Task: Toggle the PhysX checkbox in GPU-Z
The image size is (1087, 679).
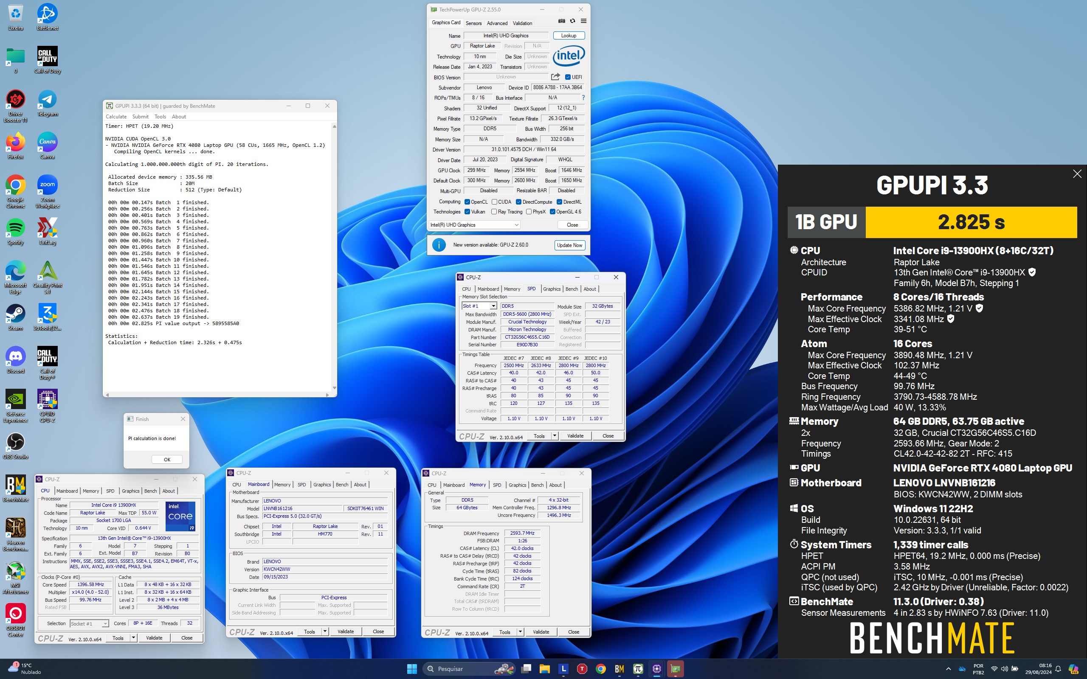Action: pos(529,212)
